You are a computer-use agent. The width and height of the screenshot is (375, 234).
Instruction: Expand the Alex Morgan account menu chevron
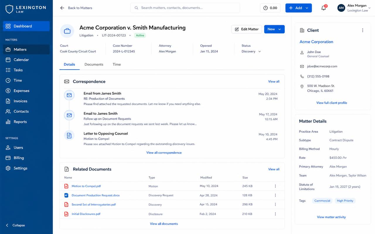pyautogui.click(x=369, y=8)
